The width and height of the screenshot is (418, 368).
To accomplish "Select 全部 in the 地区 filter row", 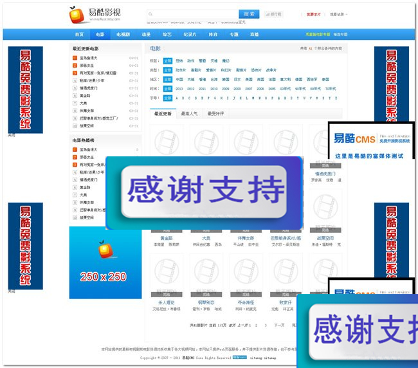I will [x=168, y=80].
